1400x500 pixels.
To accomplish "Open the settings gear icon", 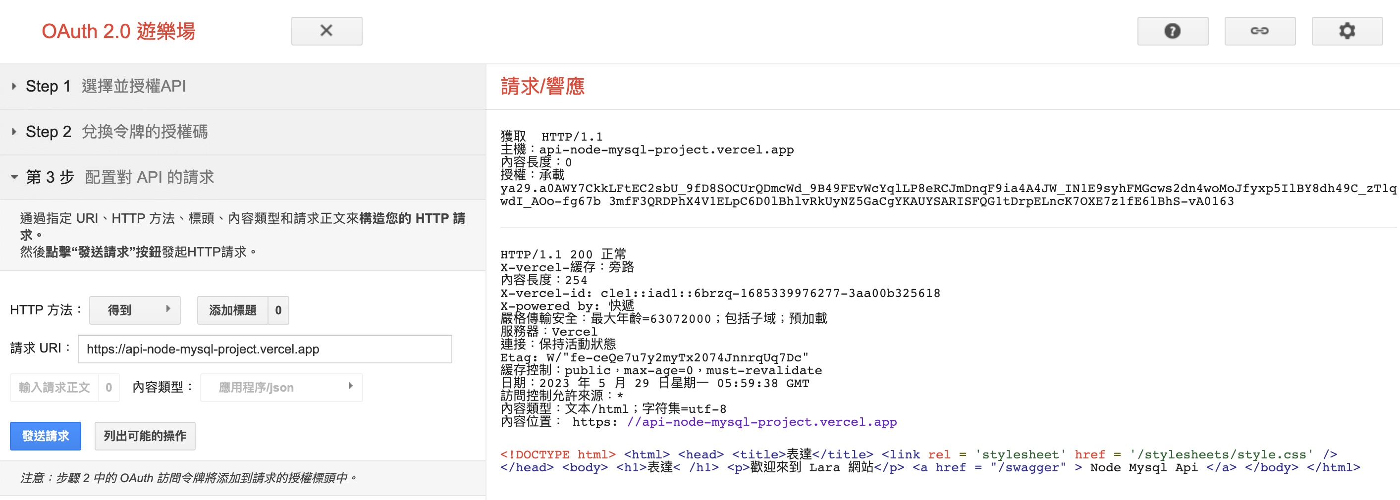I will tap(1346, 31).
